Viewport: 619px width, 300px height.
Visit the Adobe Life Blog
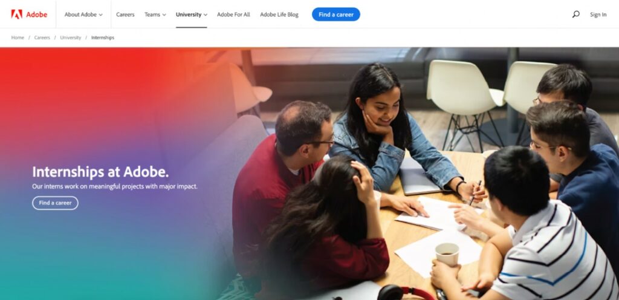(x=279, y=15)
